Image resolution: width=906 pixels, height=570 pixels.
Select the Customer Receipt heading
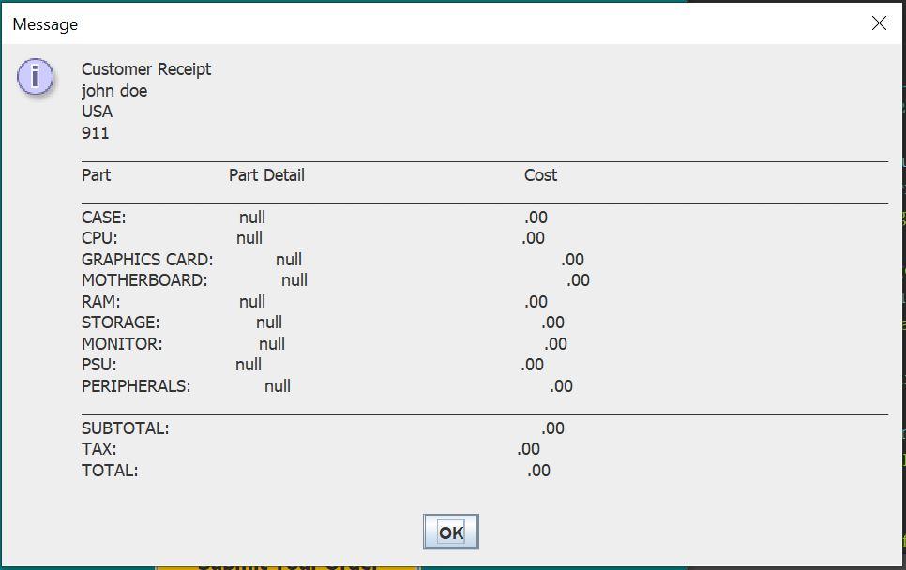point(145,68)
